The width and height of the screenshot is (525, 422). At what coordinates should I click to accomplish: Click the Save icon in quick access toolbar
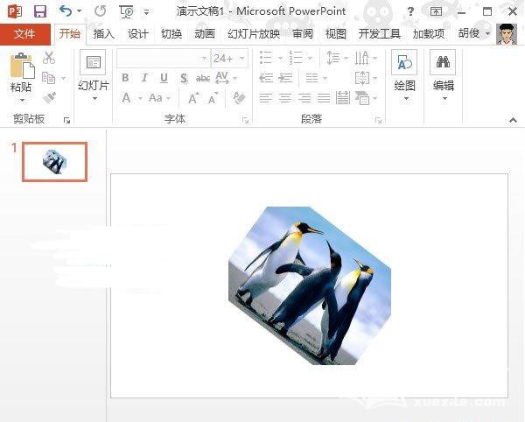(x=40, y=11)
